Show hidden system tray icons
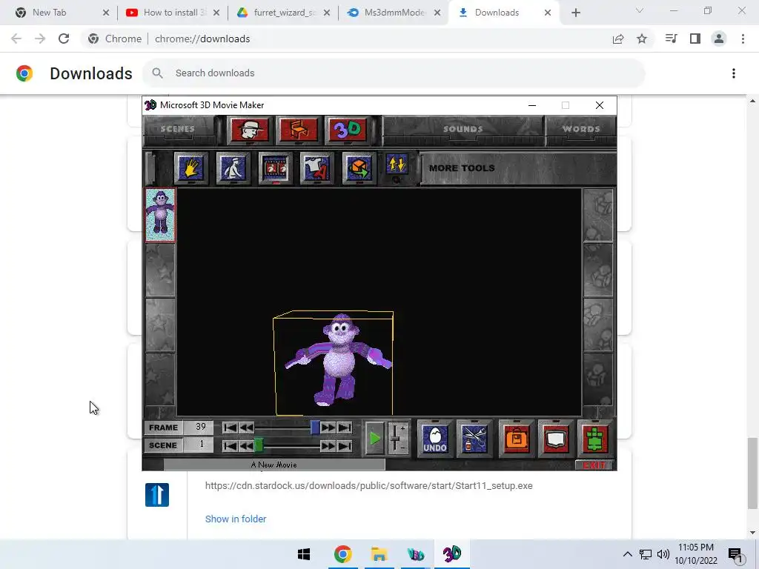The height and width of the screenshot is (569, 759). 627,554
